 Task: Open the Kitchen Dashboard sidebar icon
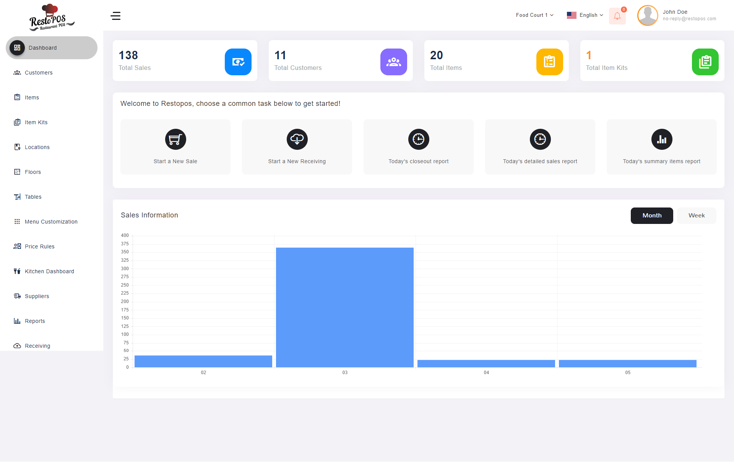tap(17, 271)
